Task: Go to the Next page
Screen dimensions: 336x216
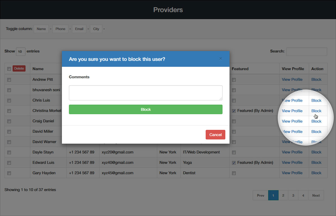Action: coord(316,195)
